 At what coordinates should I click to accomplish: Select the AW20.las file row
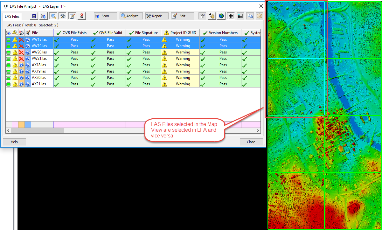133,52
